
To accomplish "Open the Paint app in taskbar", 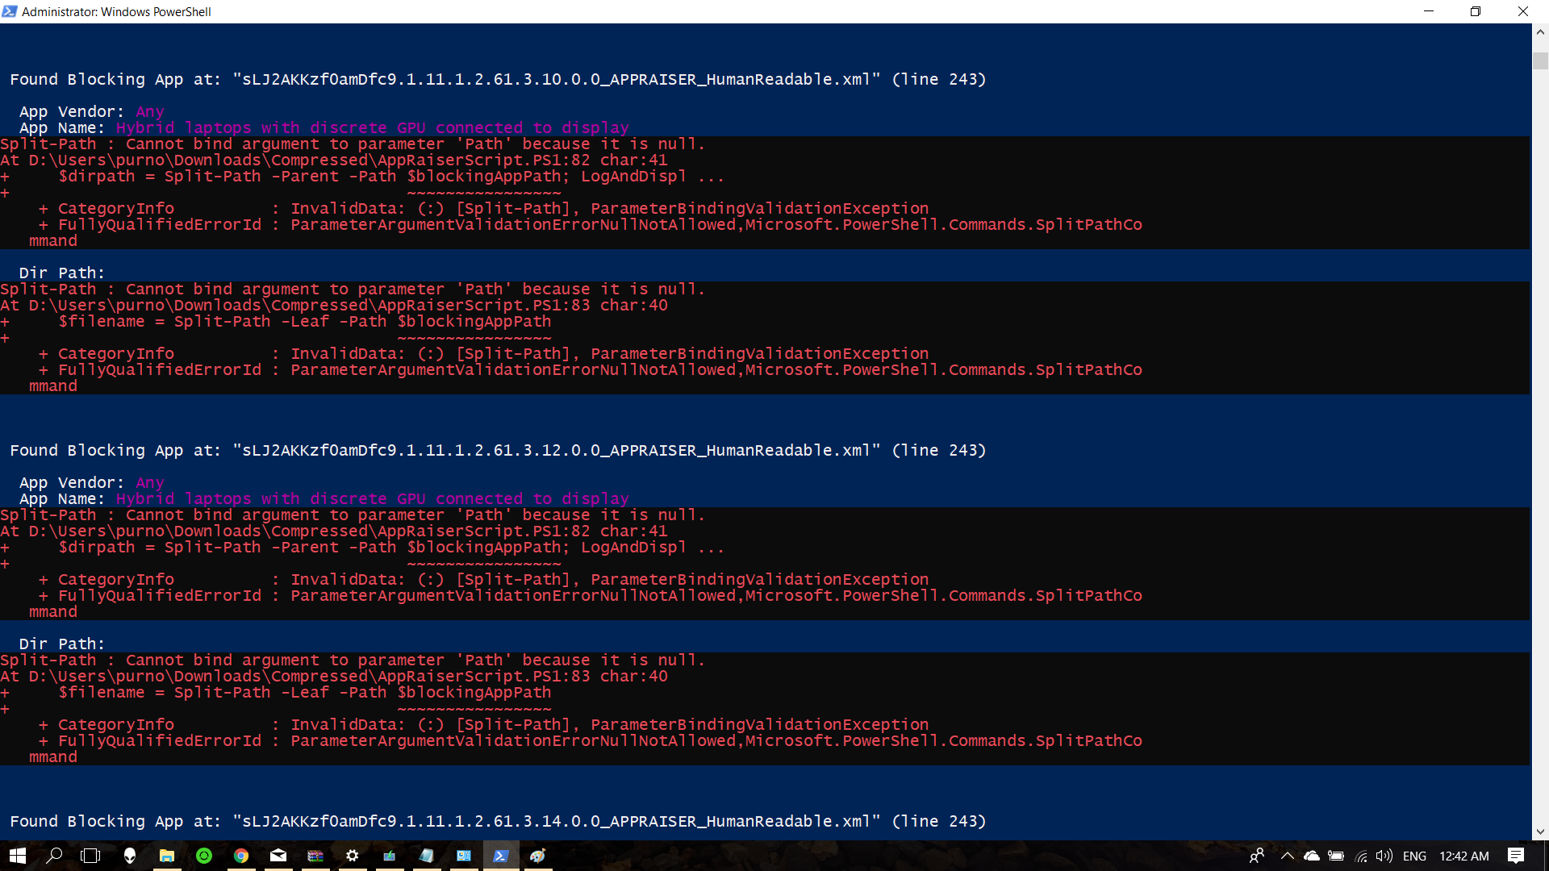I will (x=538, y=856).
